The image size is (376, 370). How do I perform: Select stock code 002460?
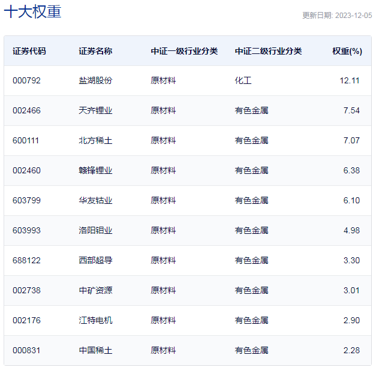(26, 170)
